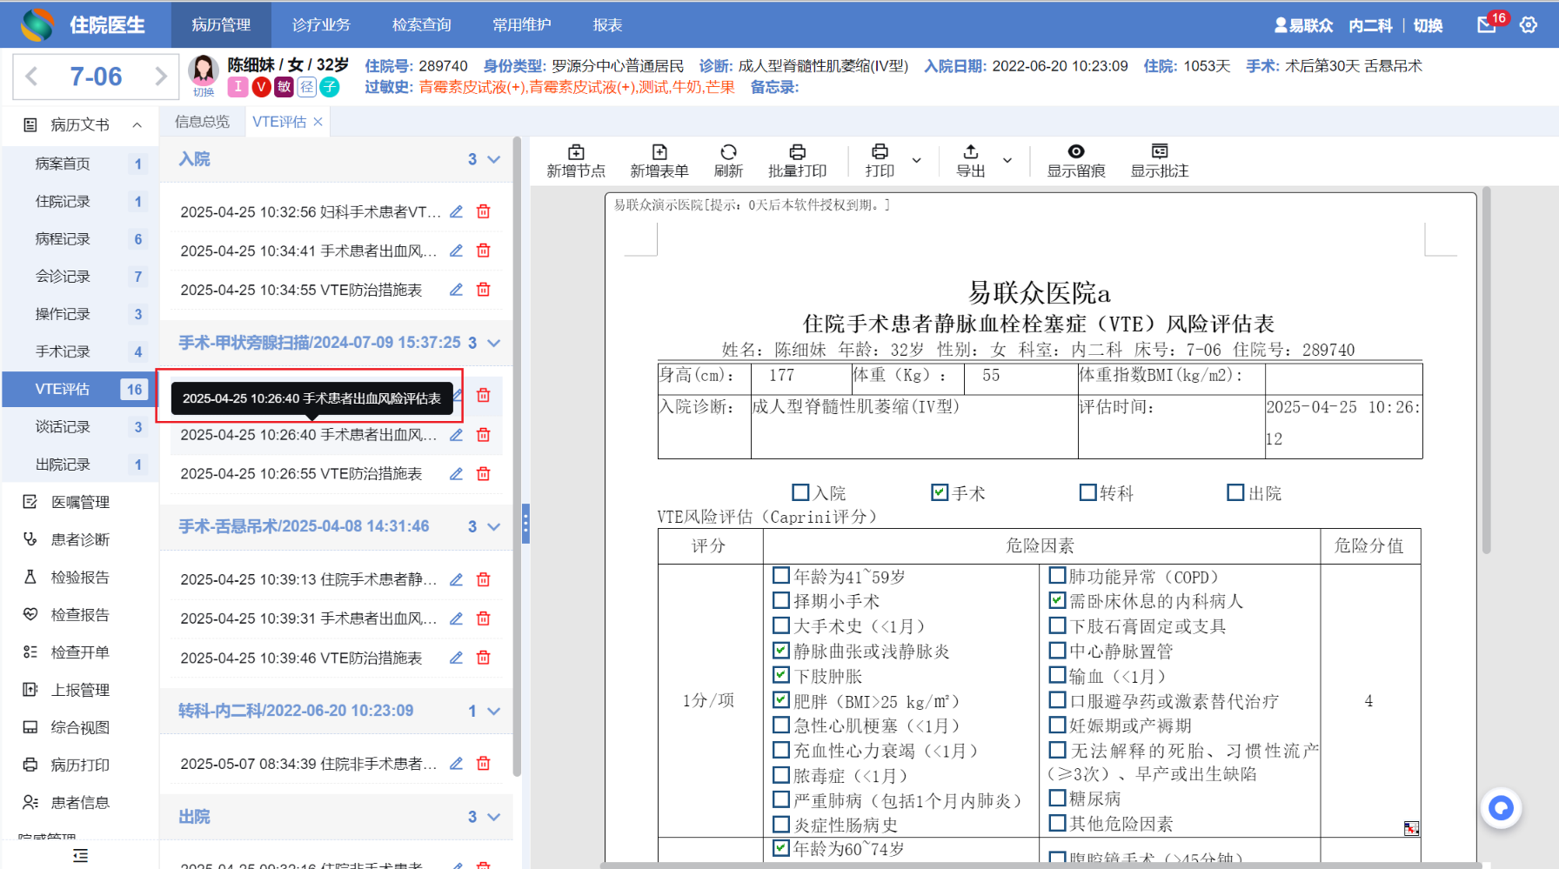Image resolution: width=1559 pixels, height=869 pixels.
Task: Show revision traces via 显示留痕
Action: (x=1075, y=152)
